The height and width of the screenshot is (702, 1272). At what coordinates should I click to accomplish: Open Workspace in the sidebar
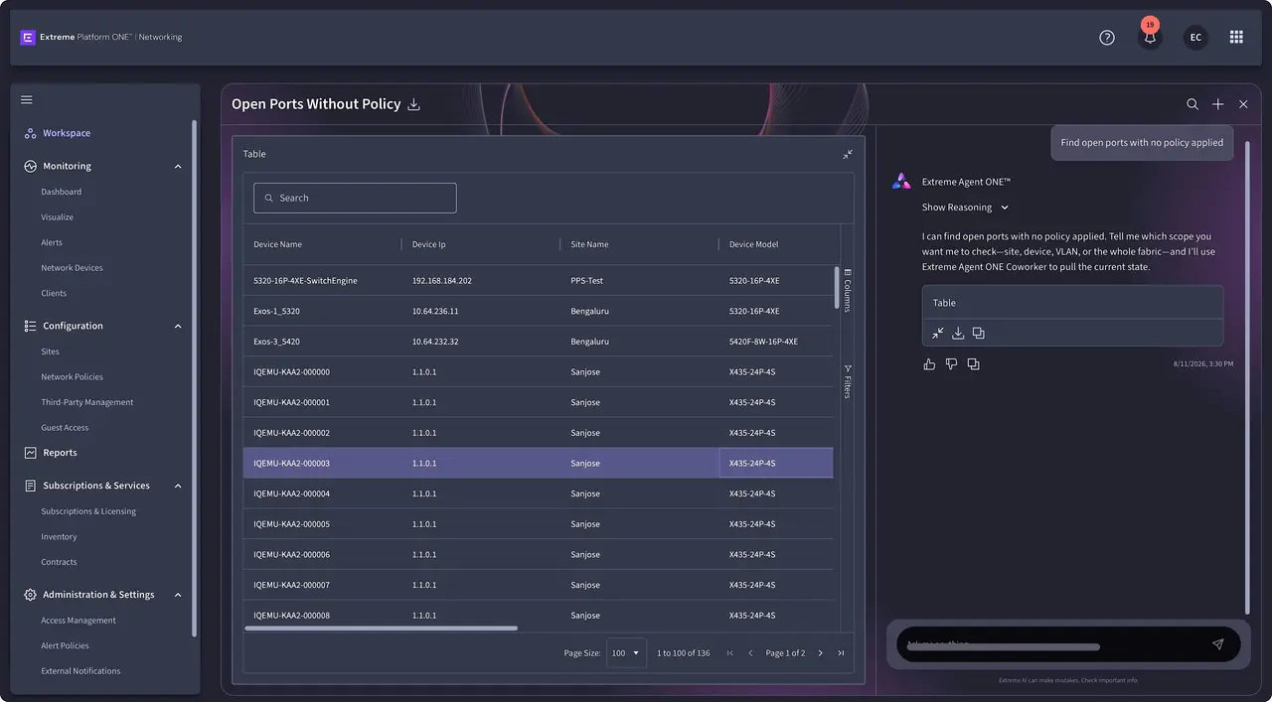point(67,133)
